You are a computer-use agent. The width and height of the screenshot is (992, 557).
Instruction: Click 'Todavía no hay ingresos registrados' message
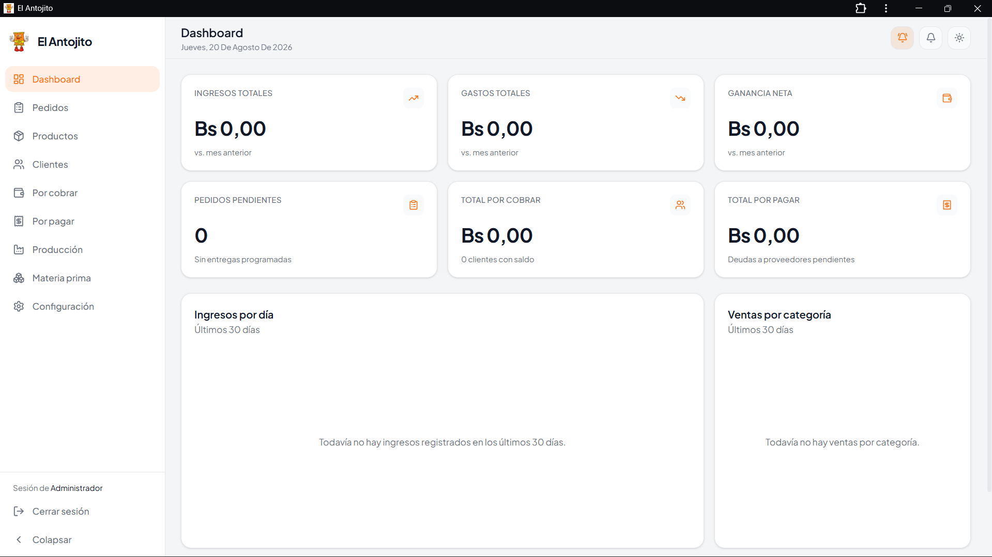pos(442,442)
